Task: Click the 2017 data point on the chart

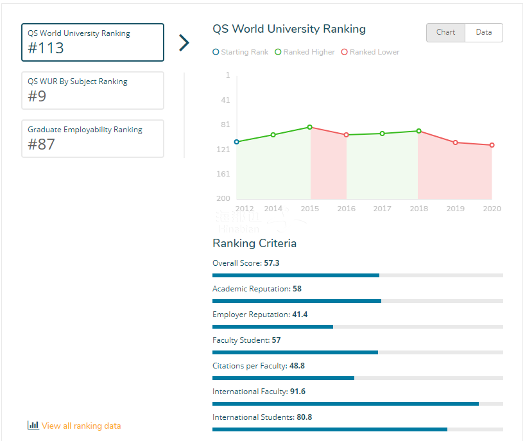Action: pyautogui.click(x=383, y=134)
